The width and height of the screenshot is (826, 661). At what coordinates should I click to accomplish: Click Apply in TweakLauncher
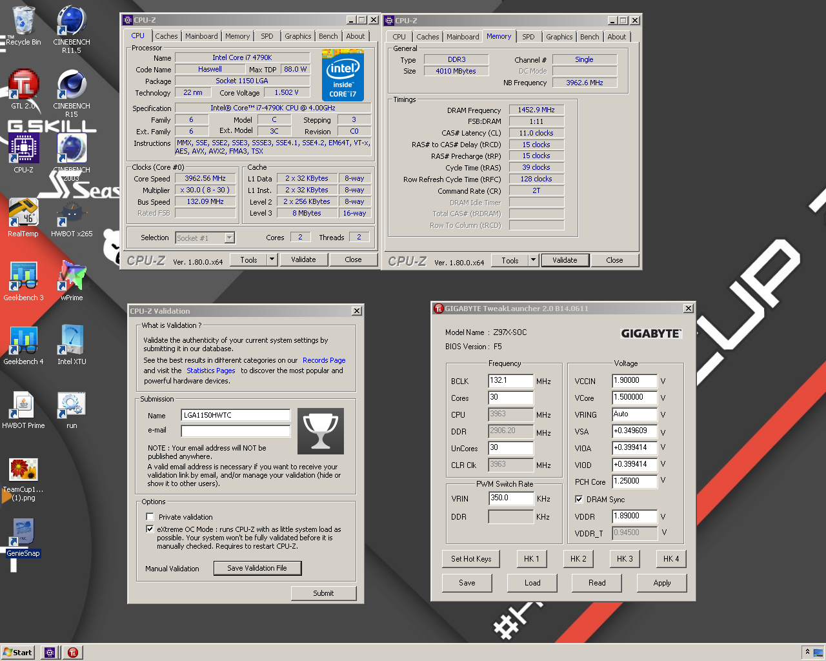tap(662, 583)
